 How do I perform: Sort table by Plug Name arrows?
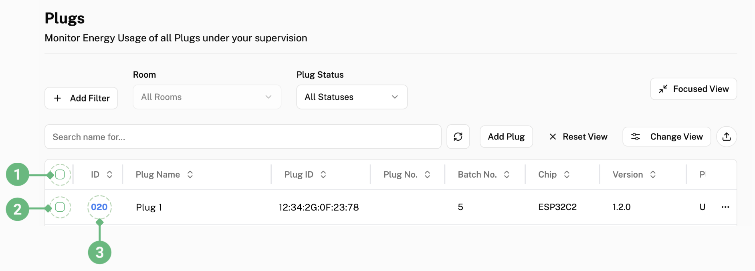[x=190, y=174]
